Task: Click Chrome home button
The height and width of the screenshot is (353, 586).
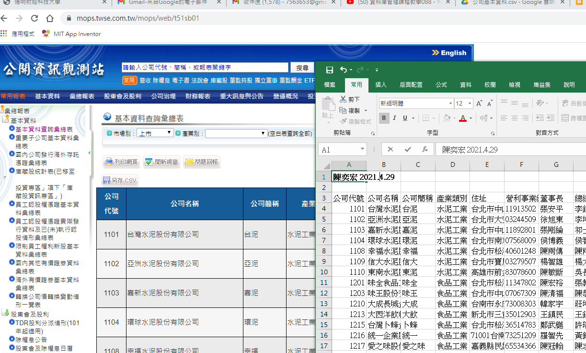Action: tap(50, 19)
